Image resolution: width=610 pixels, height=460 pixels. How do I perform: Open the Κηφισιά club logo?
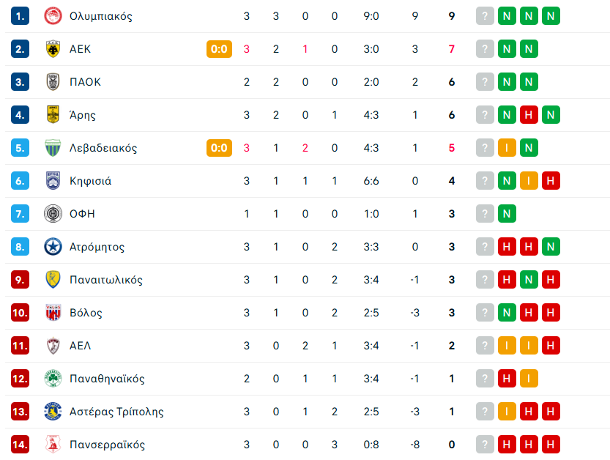53,181
